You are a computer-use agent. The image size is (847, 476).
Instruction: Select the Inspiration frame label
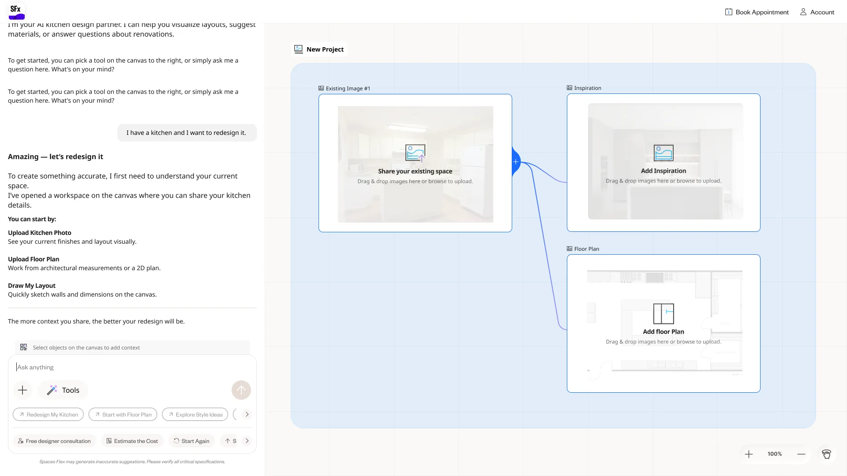tap(584, 88)
